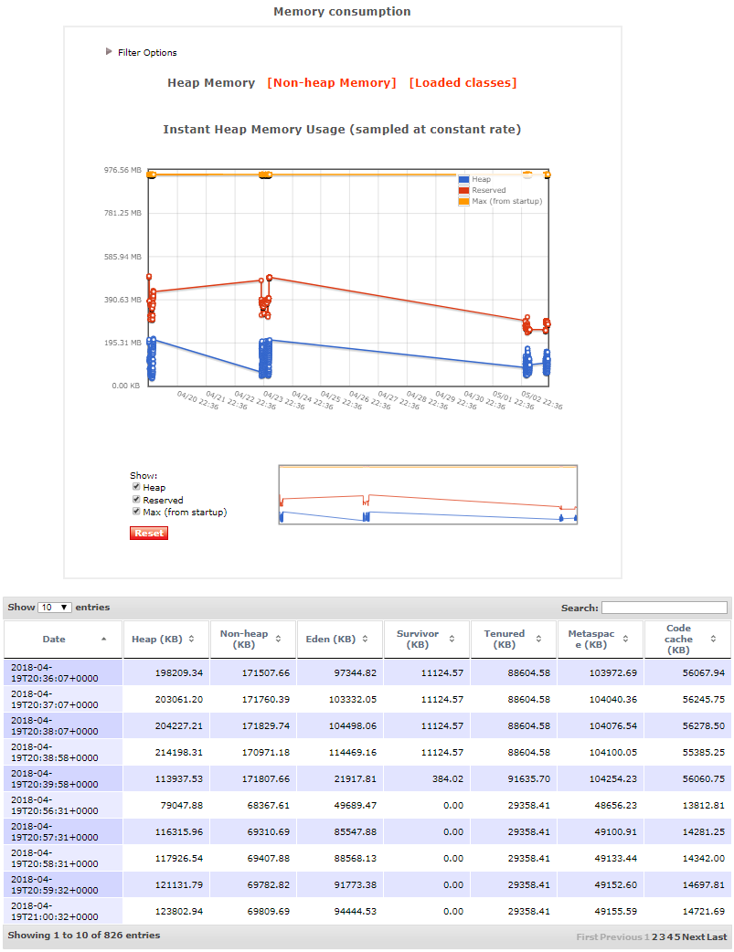Viewport: 734px width, 952px height.
Task: Click Eden value 104498.06
Action: pyautogui.click(x=353, y=725)
